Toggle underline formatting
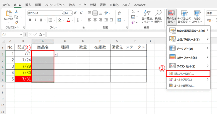 click(41, 20)
